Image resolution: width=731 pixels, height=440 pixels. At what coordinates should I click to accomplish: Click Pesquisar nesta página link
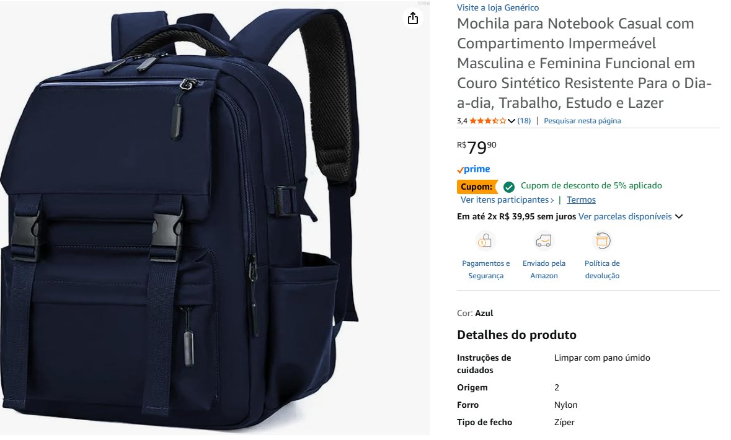(x=582, y=121)
